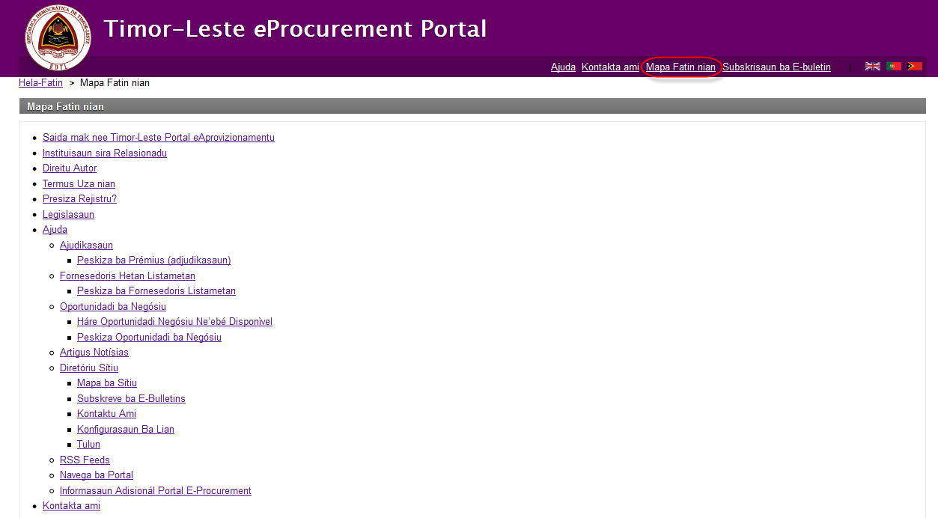Open the RSS Feeds link

coord(85,460)
